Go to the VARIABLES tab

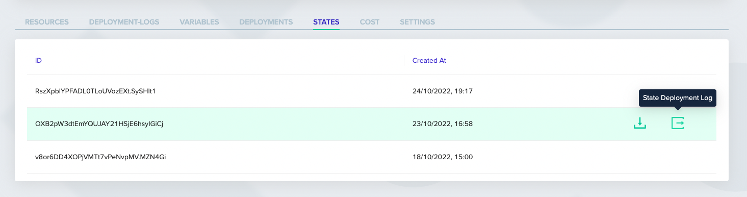[199, 22]
